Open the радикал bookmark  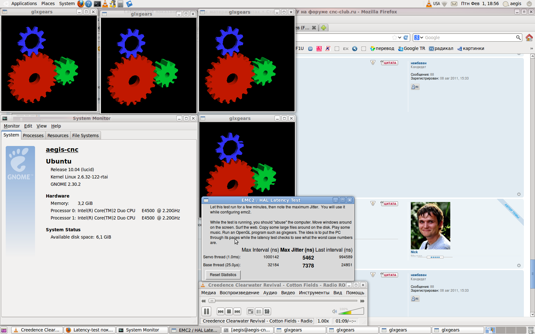point(441,49)
